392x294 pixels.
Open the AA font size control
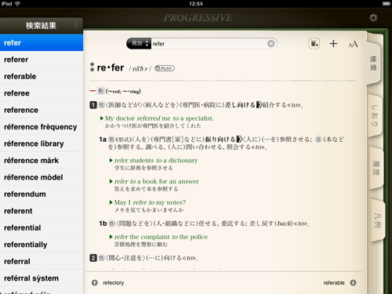coord(353,44)
